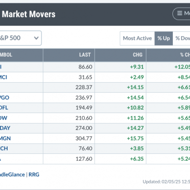Image resolution: width=190 pixels, height=190 pixels.
Task: Select the last price 194.49
Action: click(x=84, y=108)
